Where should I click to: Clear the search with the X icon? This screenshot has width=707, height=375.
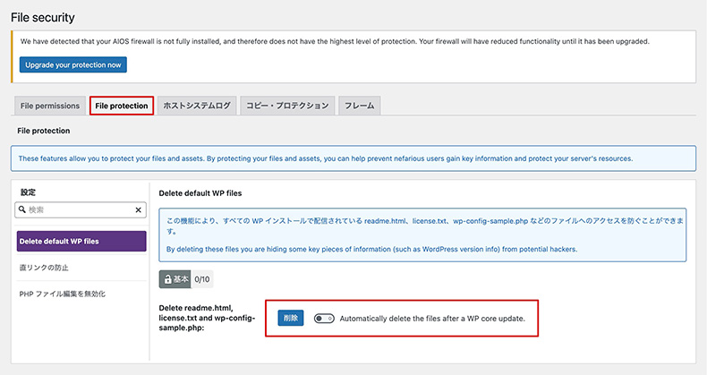pyautogui.click(x=138, y=210)
